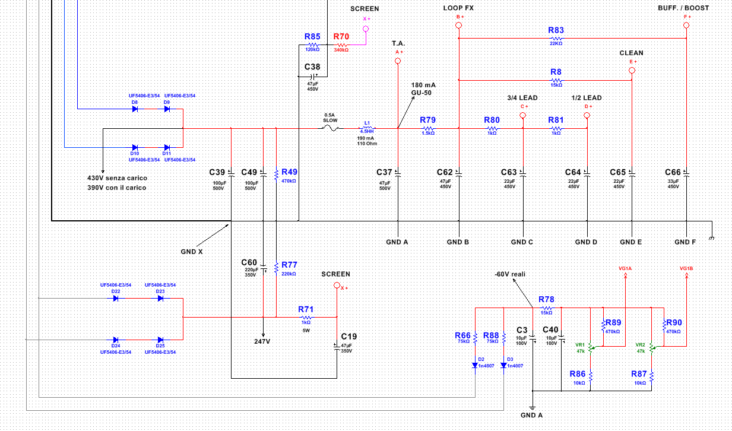Click the L1 4.5H inductor symbol

coord(367,128)
